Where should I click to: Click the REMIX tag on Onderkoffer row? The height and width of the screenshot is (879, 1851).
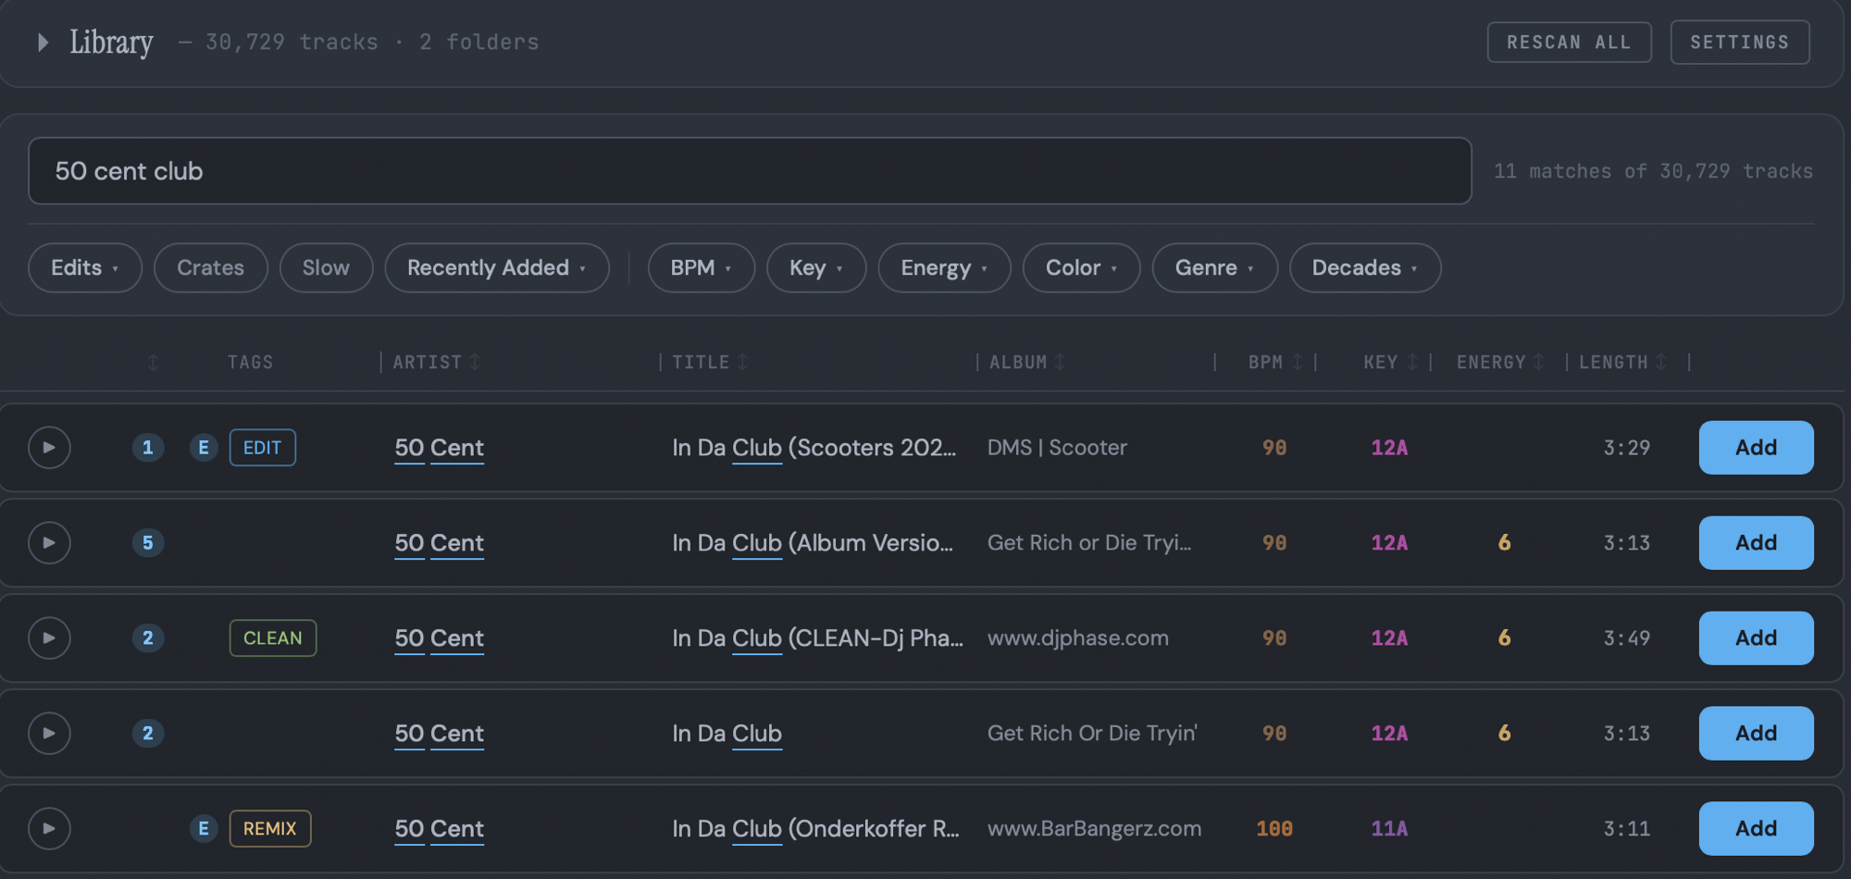(270, 829)
